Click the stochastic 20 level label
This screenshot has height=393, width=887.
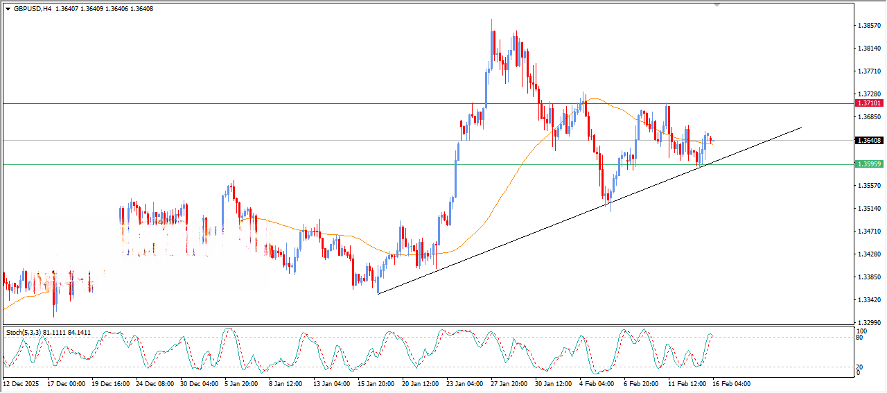(x=859, y=367)
